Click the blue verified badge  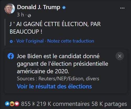(64, 8)
